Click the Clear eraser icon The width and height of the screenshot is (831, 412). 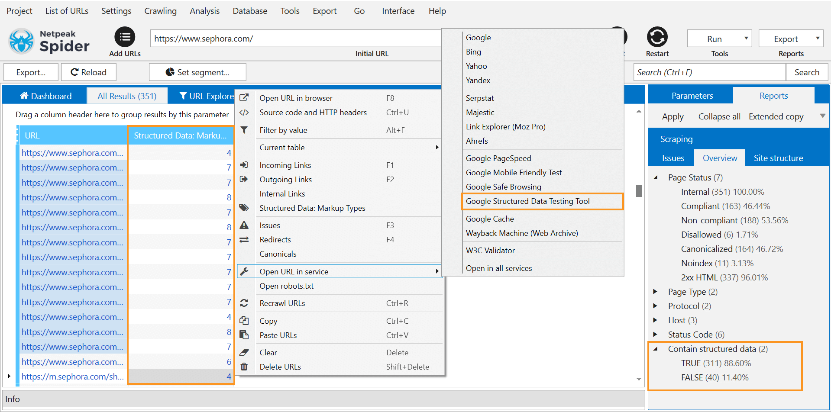coord(244,352)
